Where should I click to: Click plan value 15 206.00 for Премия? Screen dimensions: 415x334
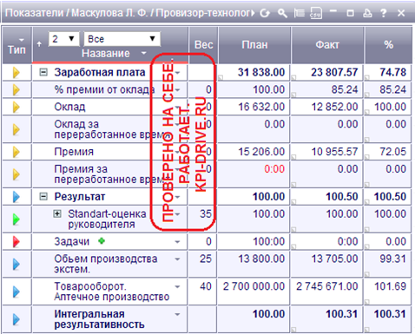(261, 152)
